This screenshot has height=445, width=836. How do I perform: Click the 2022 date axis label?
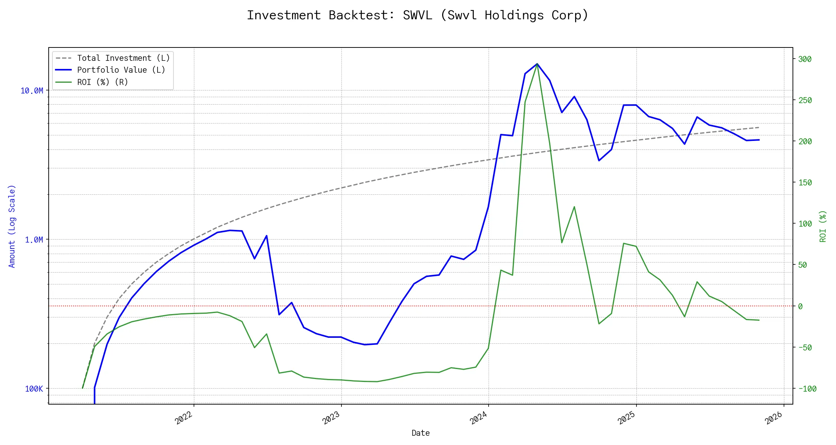click(x=184, y=418)
